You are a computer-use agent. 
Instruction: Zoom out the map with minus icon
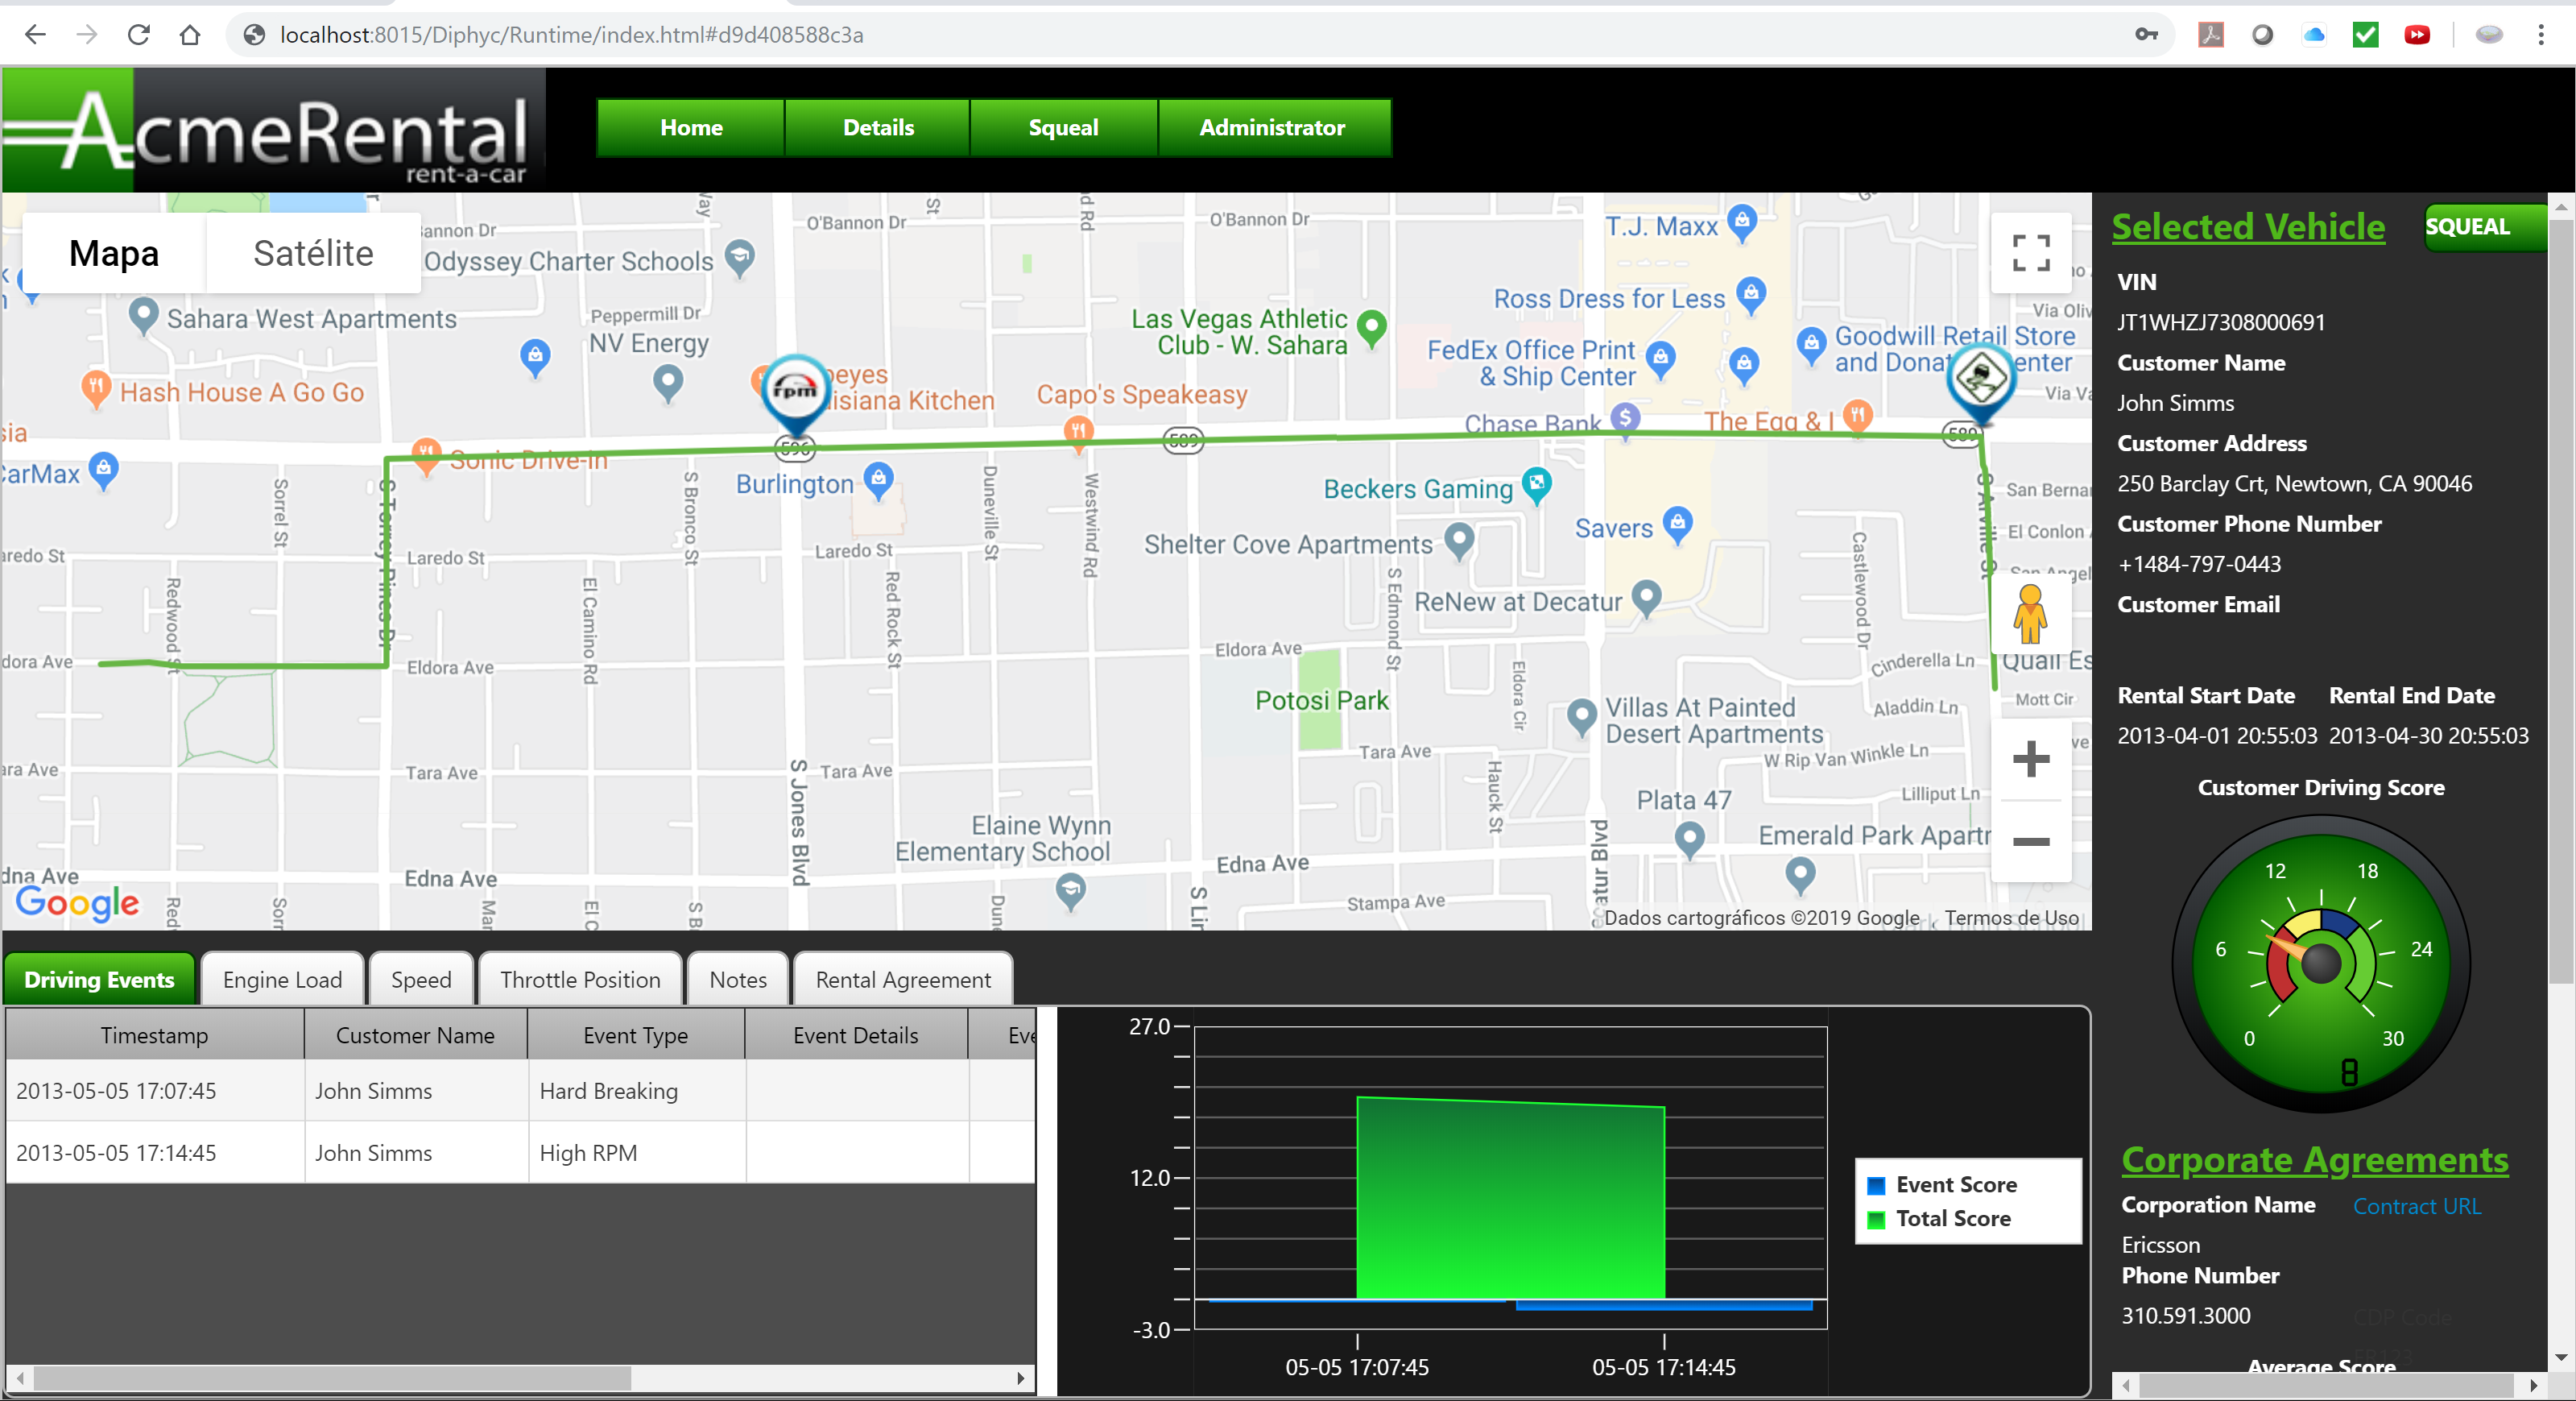tap(2030, 842)
